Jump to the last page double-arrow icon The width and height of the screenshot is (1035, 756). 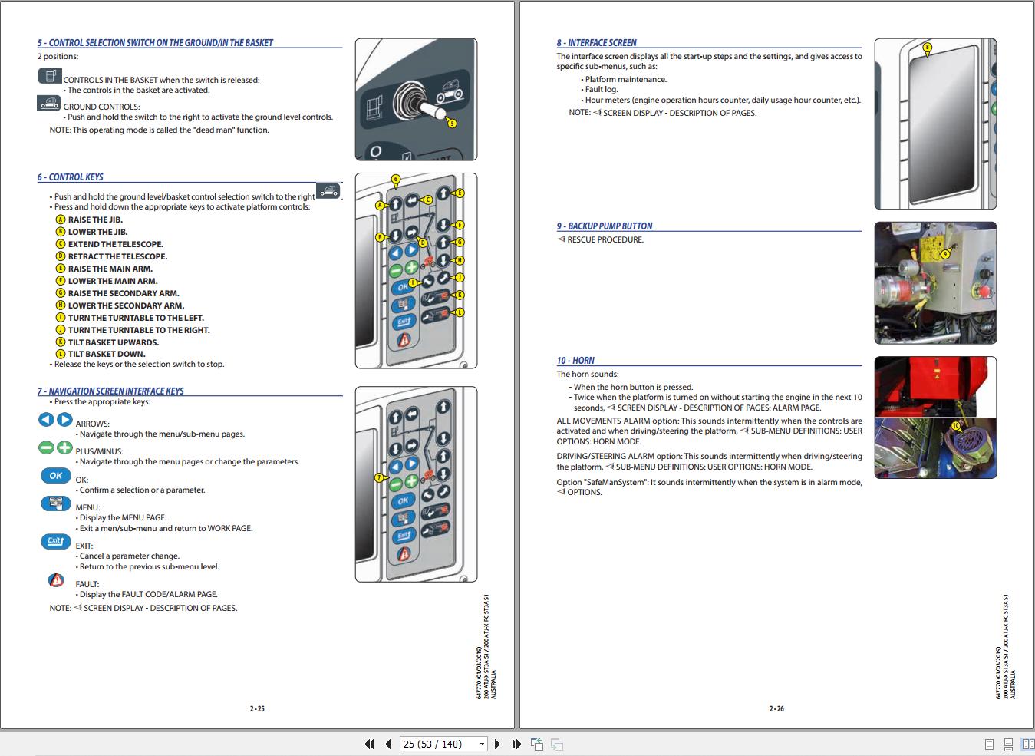pyautogui.click(x=516, y=744)
